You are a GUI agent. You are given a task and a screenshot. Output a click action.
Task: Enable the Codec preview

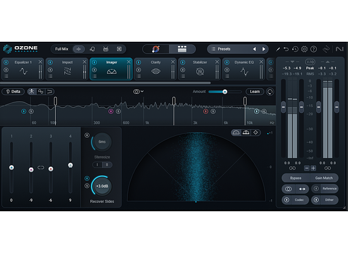[x=295, y=200]
